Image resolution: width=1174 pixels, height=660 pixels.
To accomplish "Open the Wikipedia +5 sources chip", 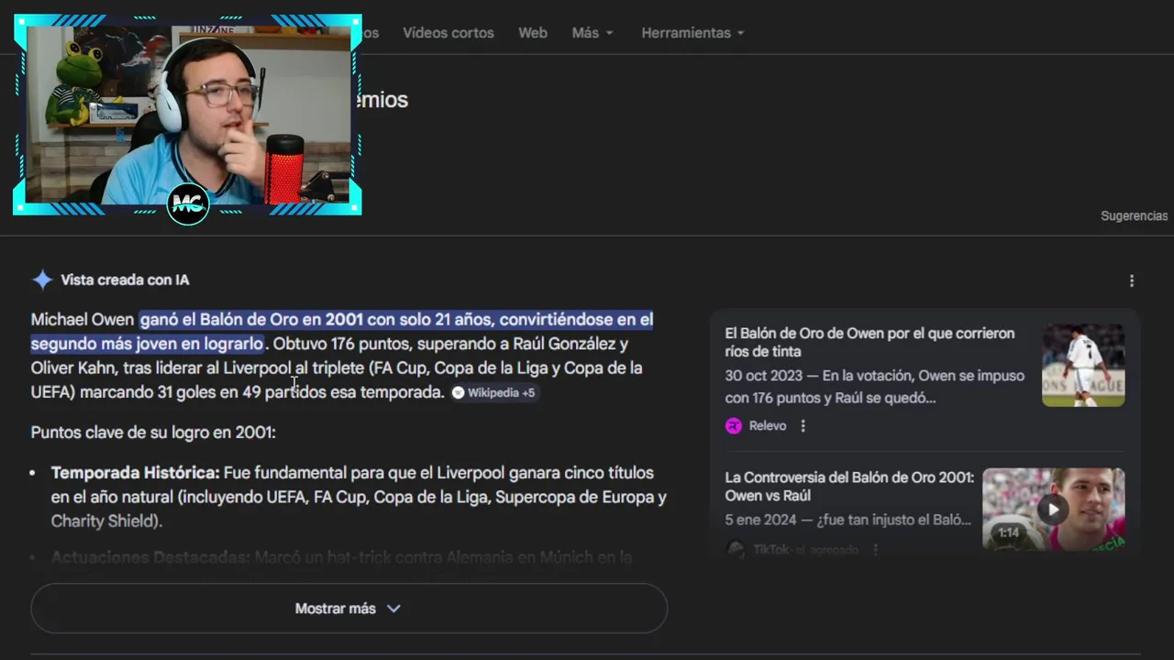I will point(493,392).
